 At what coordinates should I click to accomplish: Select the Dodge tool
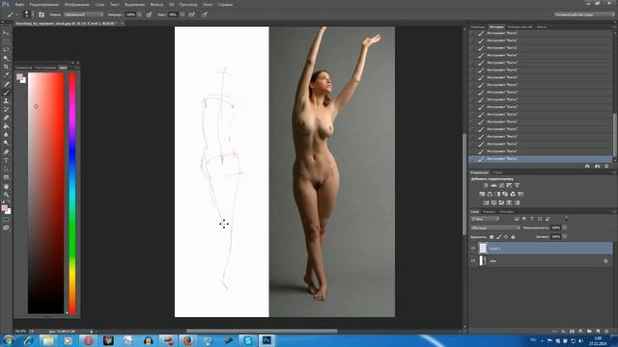coord(6,144)
